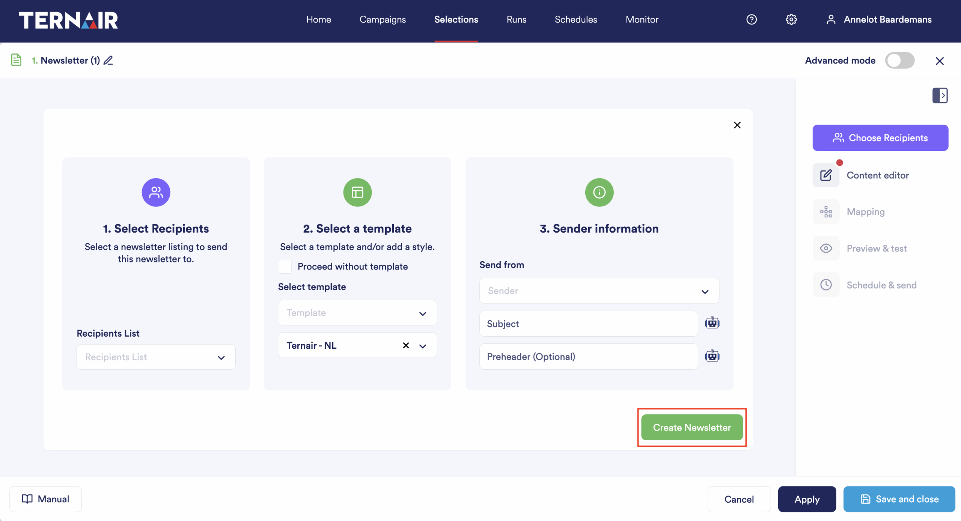Open the settings gear icon
This screenshot has height=521, width=961.
tap(791, 20)
